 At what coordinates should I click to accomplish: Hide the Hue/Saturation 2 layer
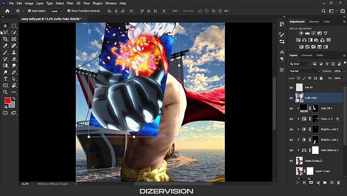click(291, 119)
